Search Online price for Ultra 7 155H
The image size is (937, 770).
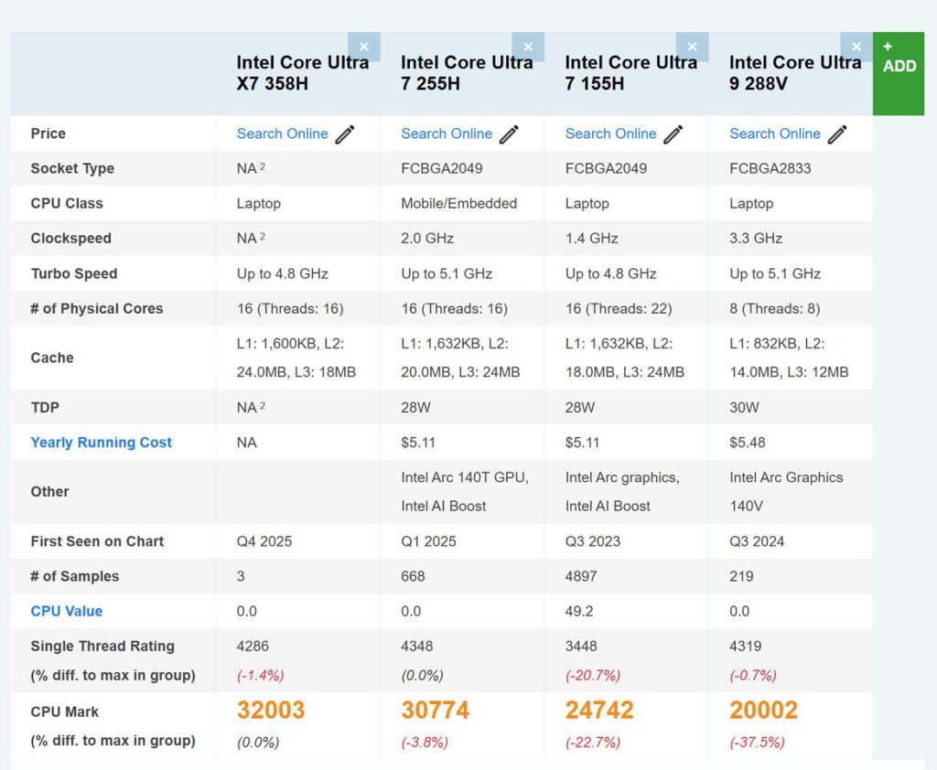coord(610,134)
